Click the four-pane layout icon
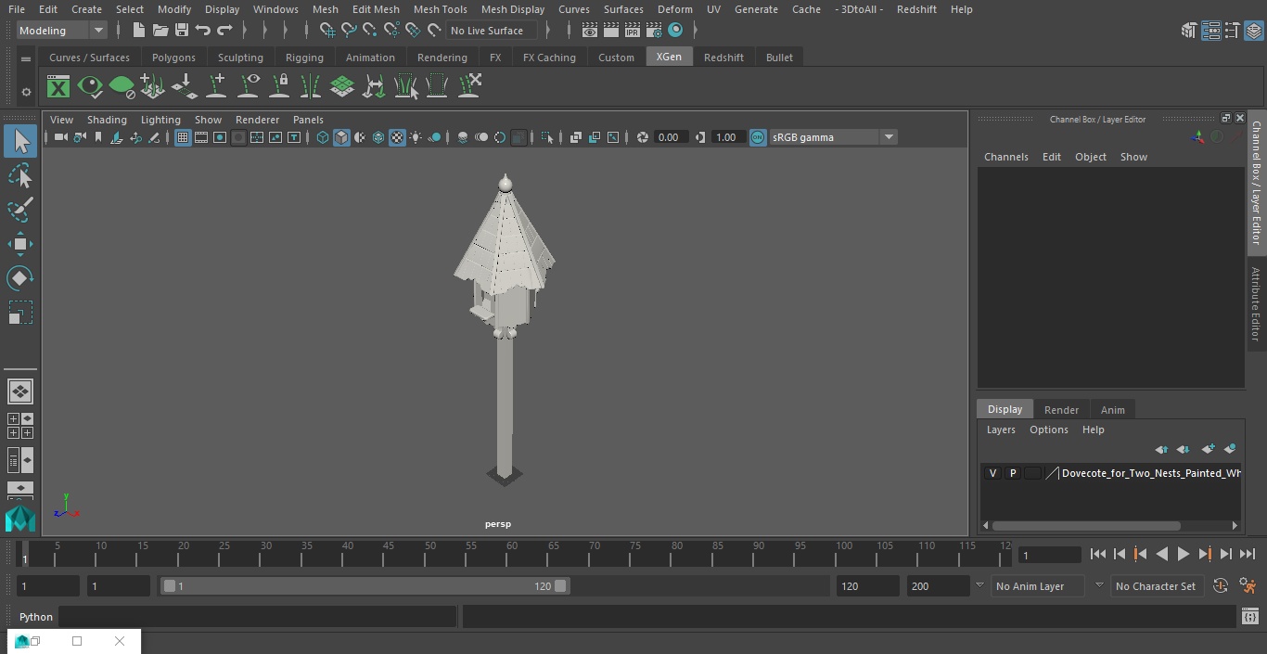The width and height of the screenshot is (1267, 654). (x=20, y=426)
